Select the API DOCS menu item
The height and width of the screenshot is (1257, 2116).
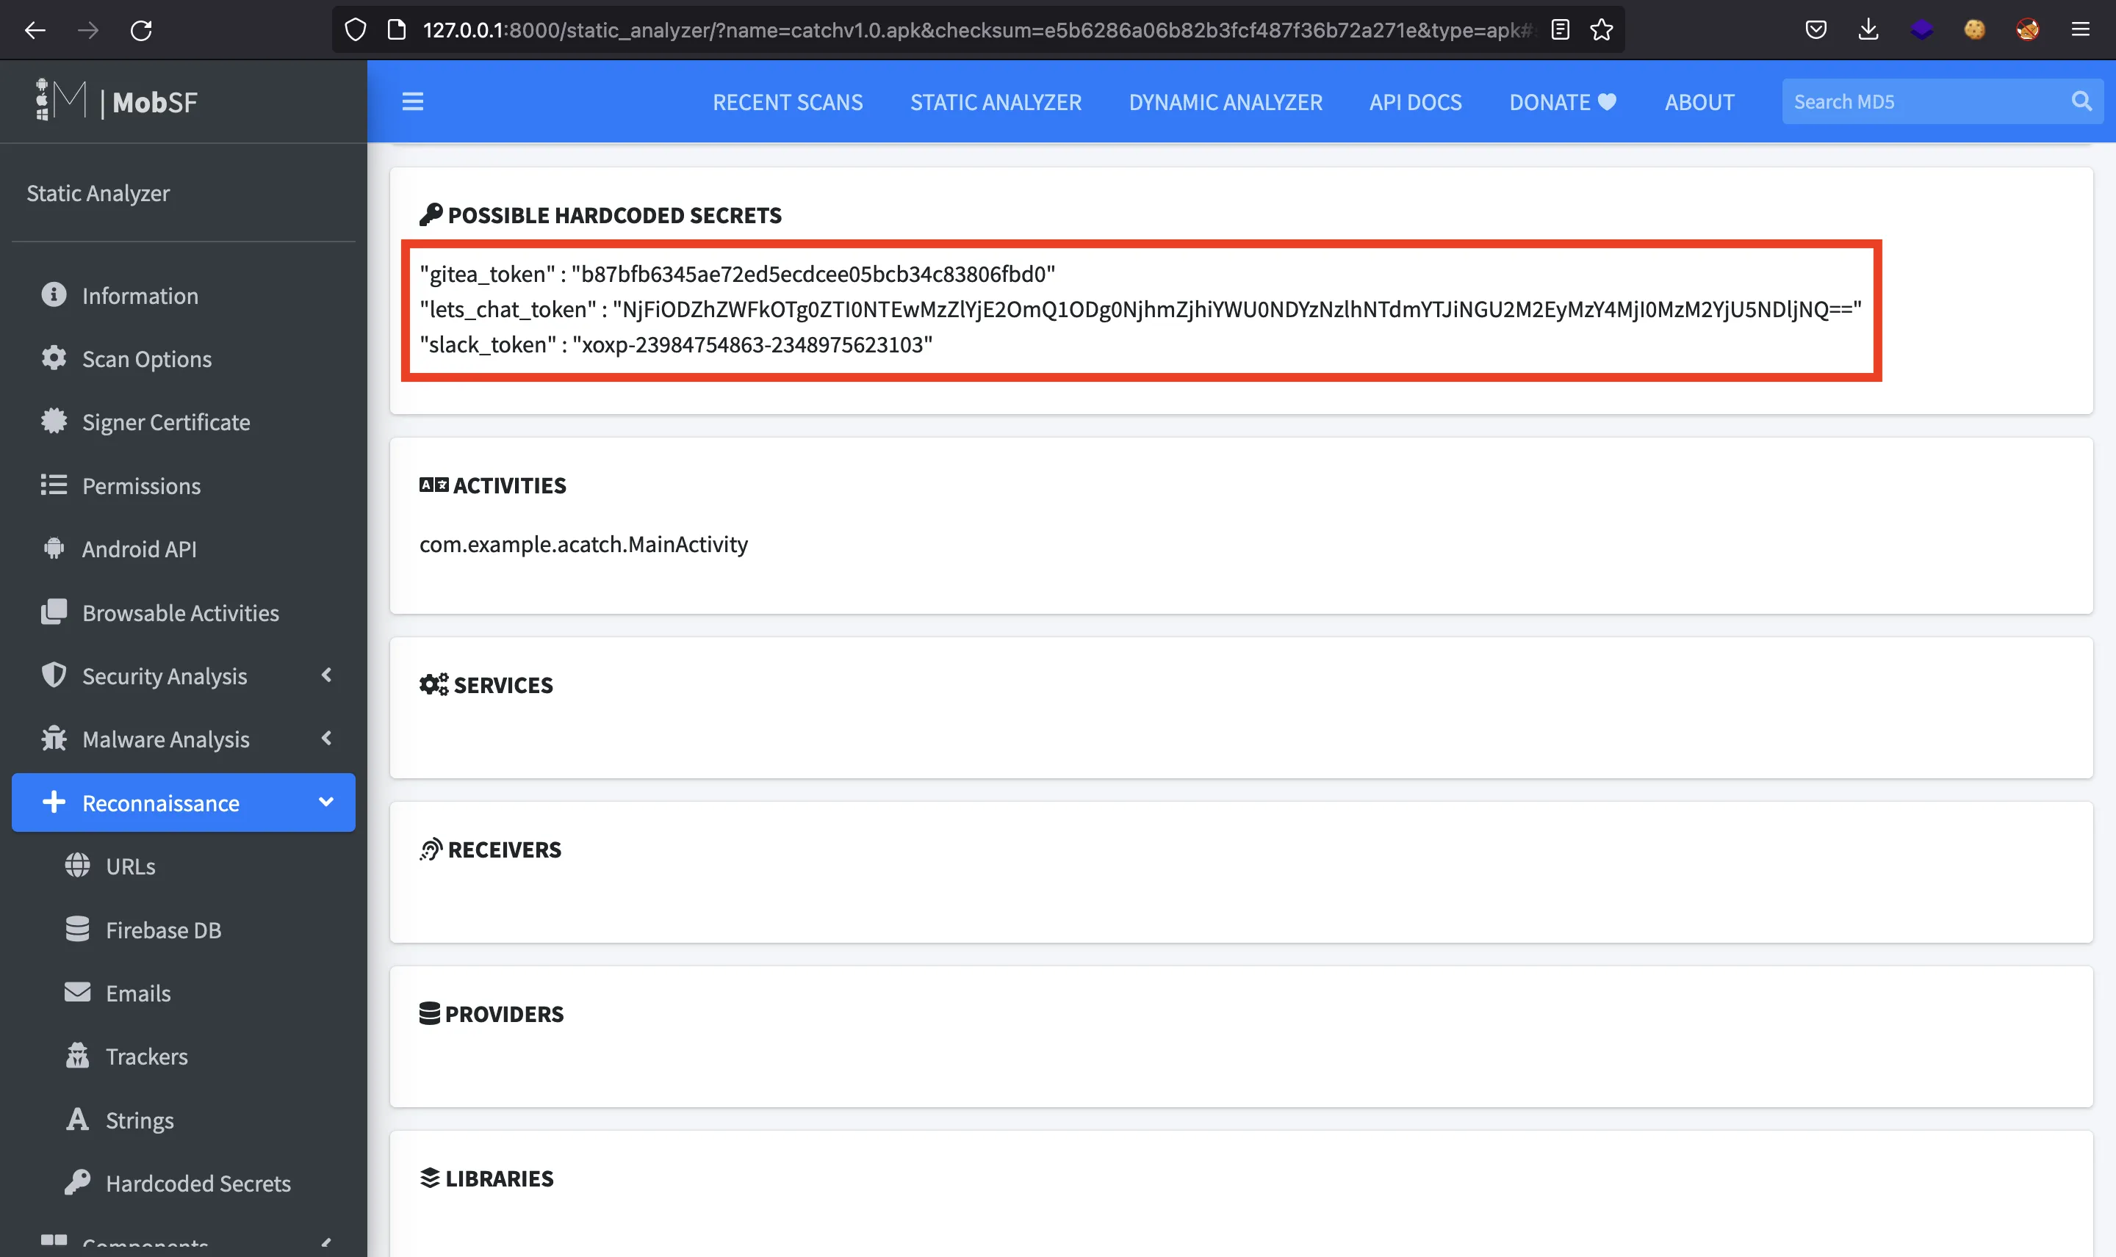[1415, 101]
